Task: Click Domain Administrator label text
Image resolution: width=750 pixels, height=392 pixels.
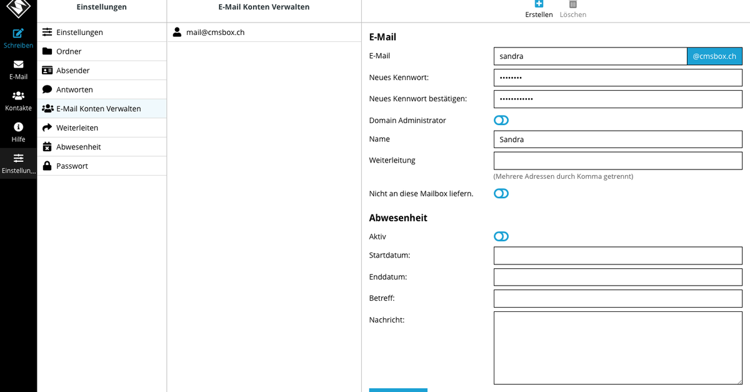Action: click(407, 120)
